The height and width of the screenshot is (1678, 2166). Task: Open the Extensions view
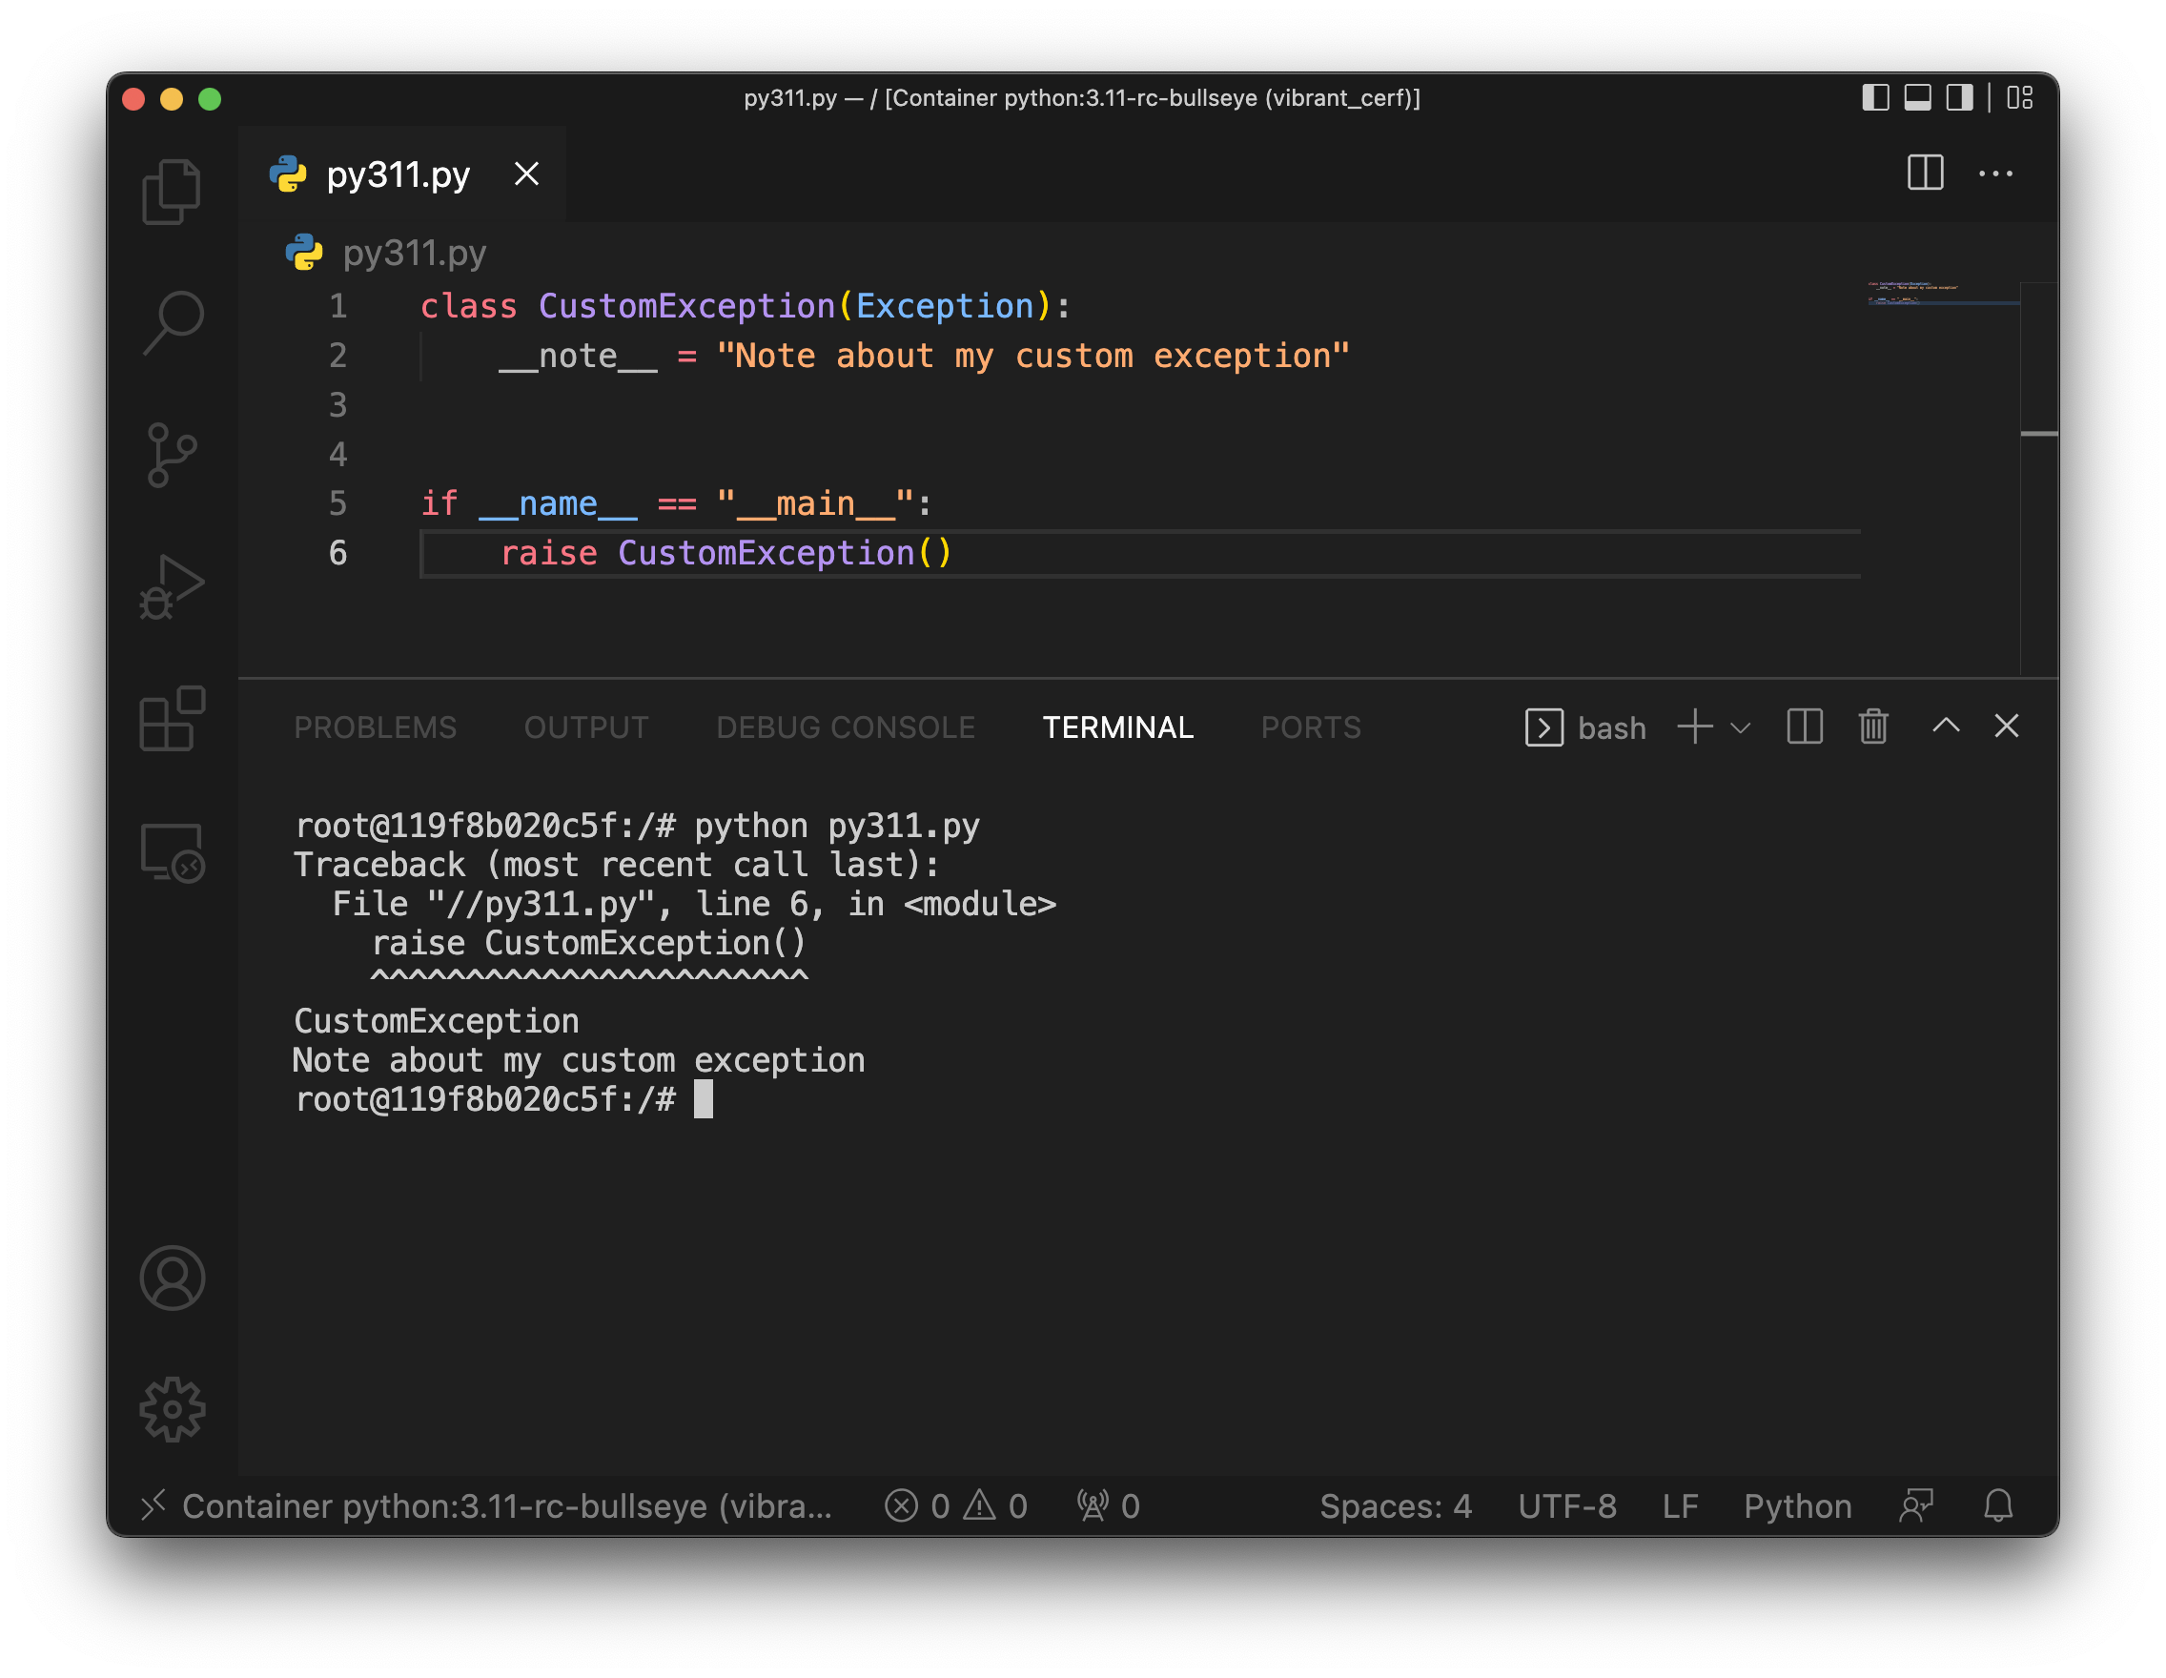point(172,718)
